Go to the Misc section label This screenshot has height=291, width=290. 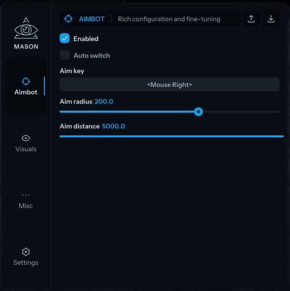coord(26,206)
